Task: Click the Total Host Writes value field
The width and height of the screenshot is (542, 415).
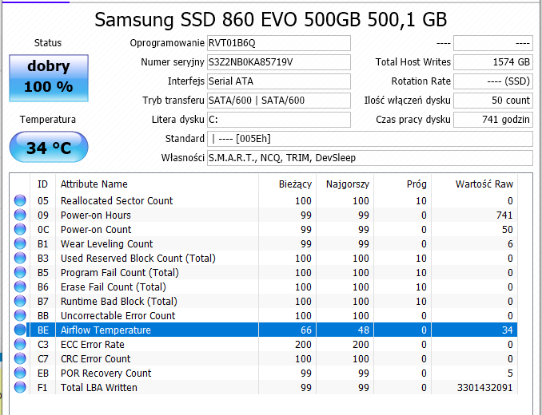Action: (492, 62)
